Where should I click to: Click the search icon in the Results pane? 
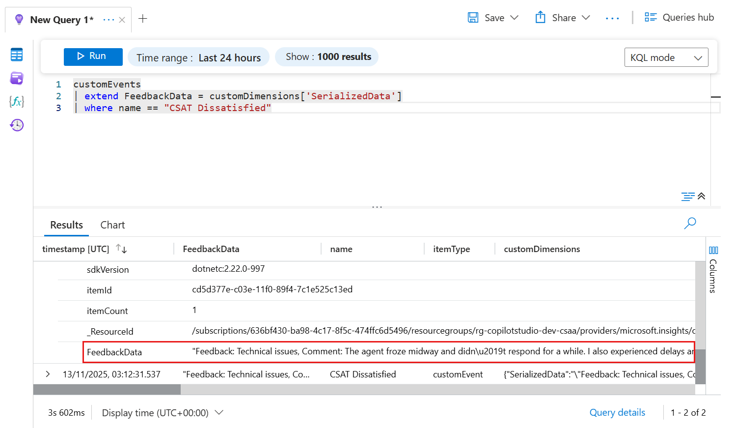[x=690, y=224]
